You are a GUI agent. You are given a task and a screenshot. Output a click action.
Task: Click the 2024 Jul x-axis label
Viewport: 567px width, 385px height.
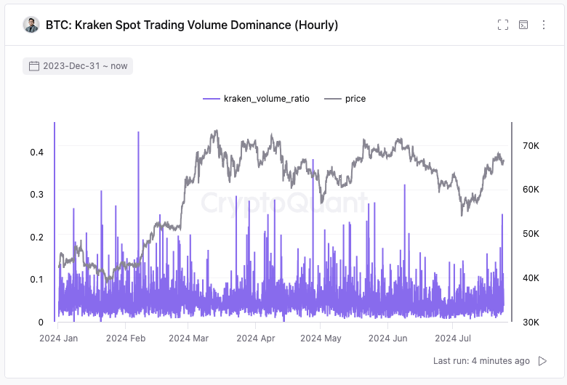(x=453, y=338)
